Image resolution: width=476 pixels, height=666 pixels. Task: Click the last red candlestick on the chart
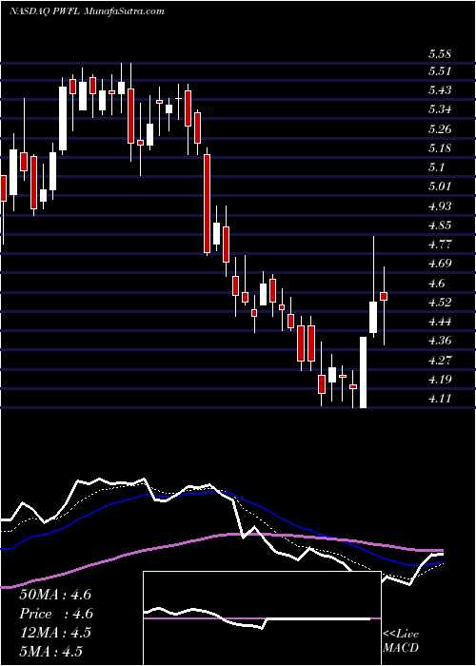pyautogui.click(x=384, y=297)
